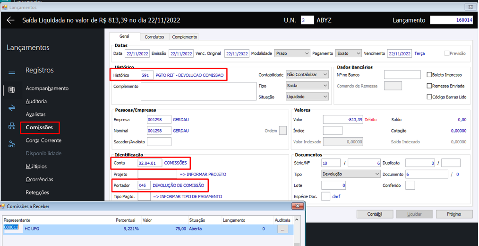479x246 pixels.
Task: Click the Portador code field X45
Action: point(144,185)
